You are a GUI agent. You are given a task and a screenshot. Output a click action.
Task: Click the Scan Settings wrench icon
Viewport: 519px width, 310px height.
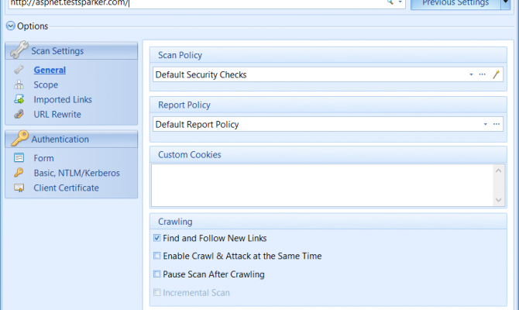pos(17,51)
